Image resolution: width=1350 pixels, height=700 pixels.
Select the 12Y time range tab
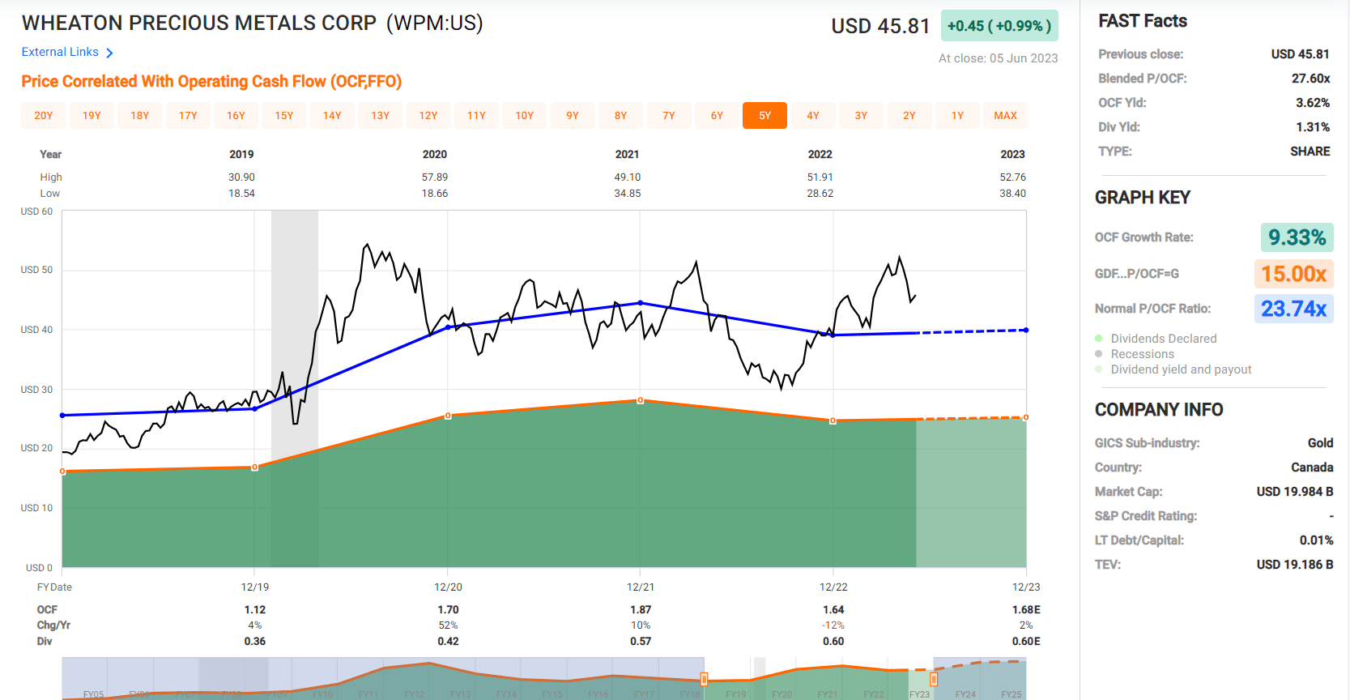428,116
